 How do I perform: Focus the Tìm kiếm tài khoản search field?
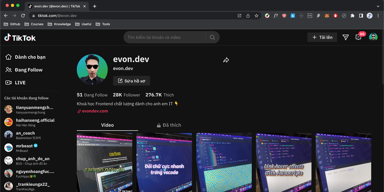(165, 37)
